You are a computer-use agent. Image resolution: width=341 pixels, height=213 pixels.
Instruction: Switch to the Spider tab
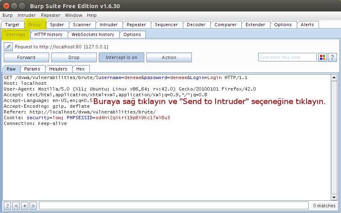point(57,25)
